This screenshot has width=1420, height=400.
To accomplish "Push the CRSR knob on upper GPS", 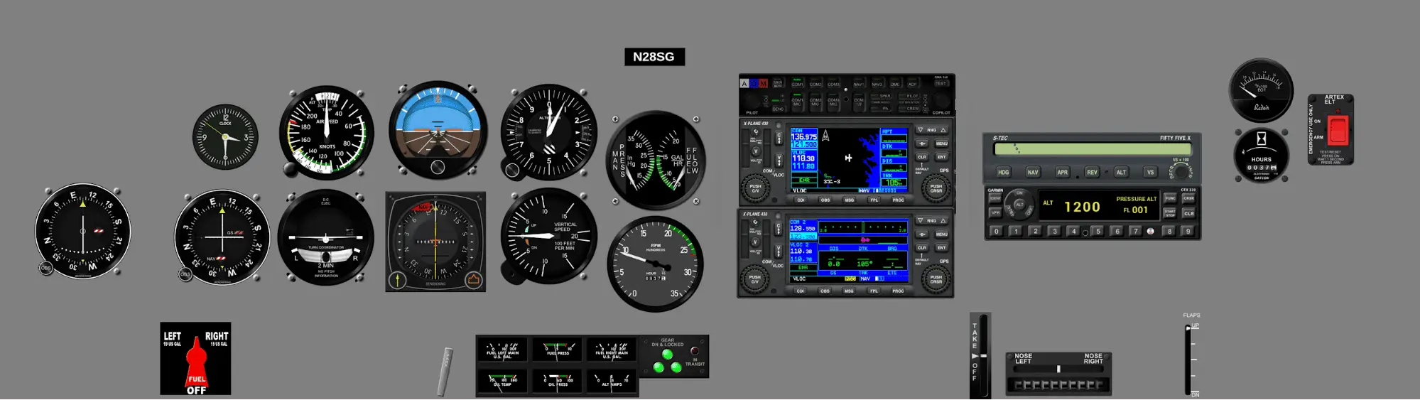I will [x=936, y=188].
